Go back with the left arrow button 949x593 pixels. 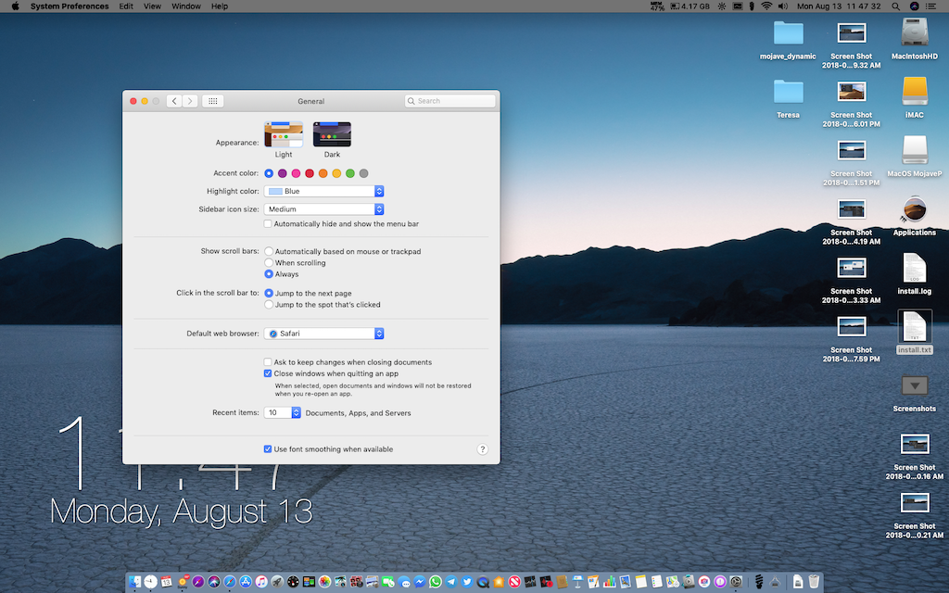click(x=174, y=101)
